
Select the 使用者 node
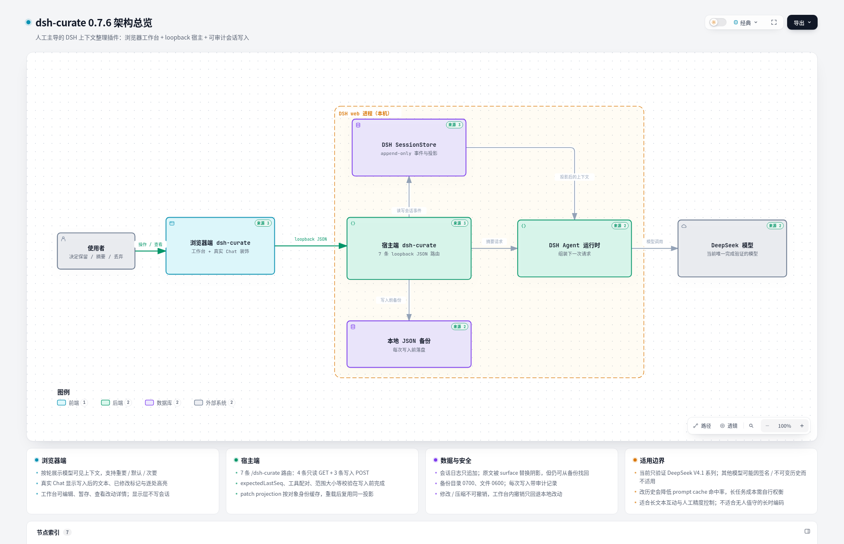[96, 251]
